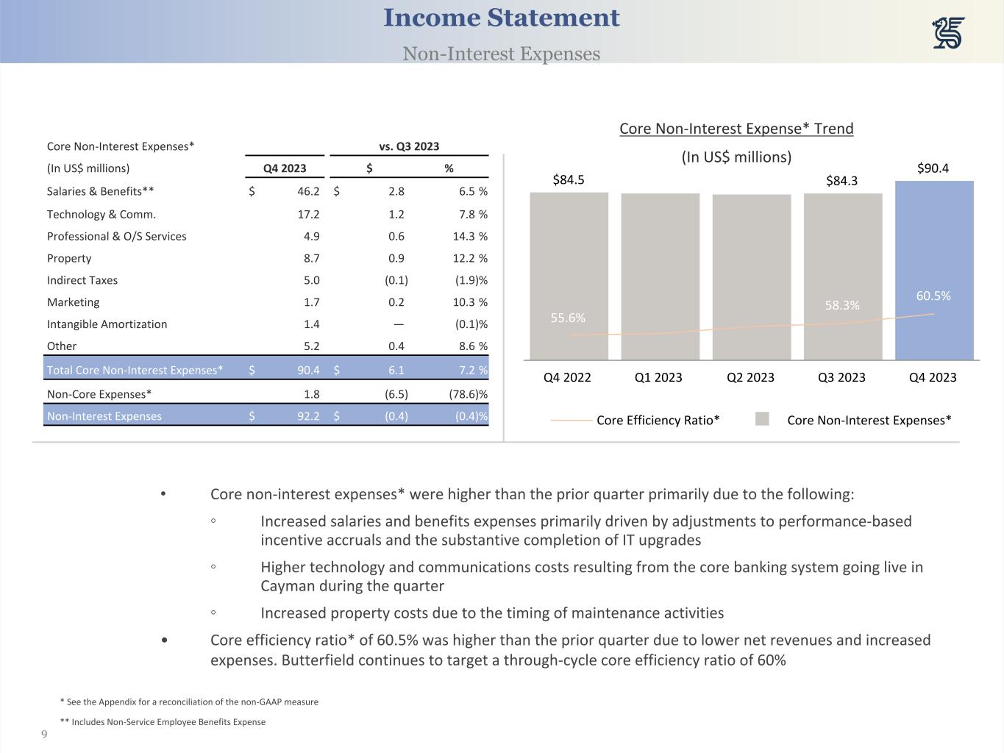Click the Q4 2023 column header

coord(285,168)
